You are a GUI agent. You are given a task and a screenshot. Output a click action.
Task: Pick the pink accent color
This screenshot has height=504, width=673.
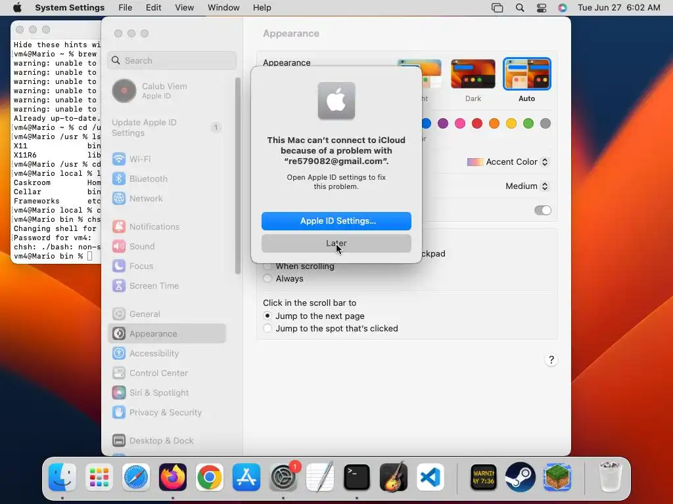coord(460,123)
